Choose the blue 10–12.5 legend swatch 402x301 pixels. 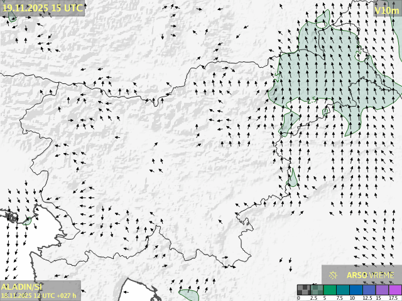coord(357,289)
